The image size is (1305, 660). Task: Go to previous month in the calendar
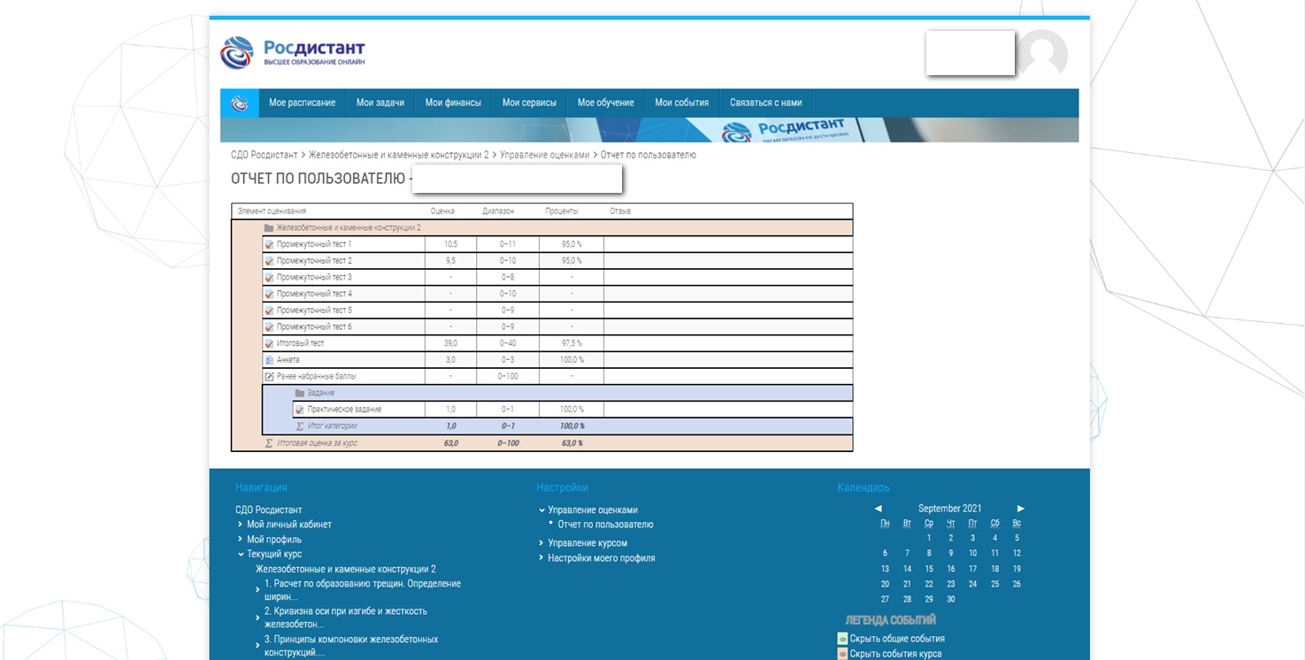coord(878,509)
